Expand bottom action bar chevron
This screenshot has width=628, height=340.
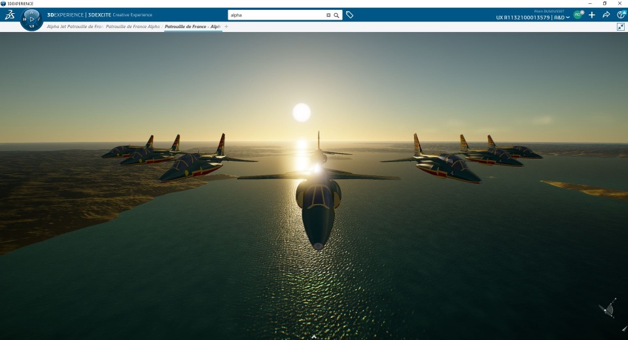tap(314, 337)
